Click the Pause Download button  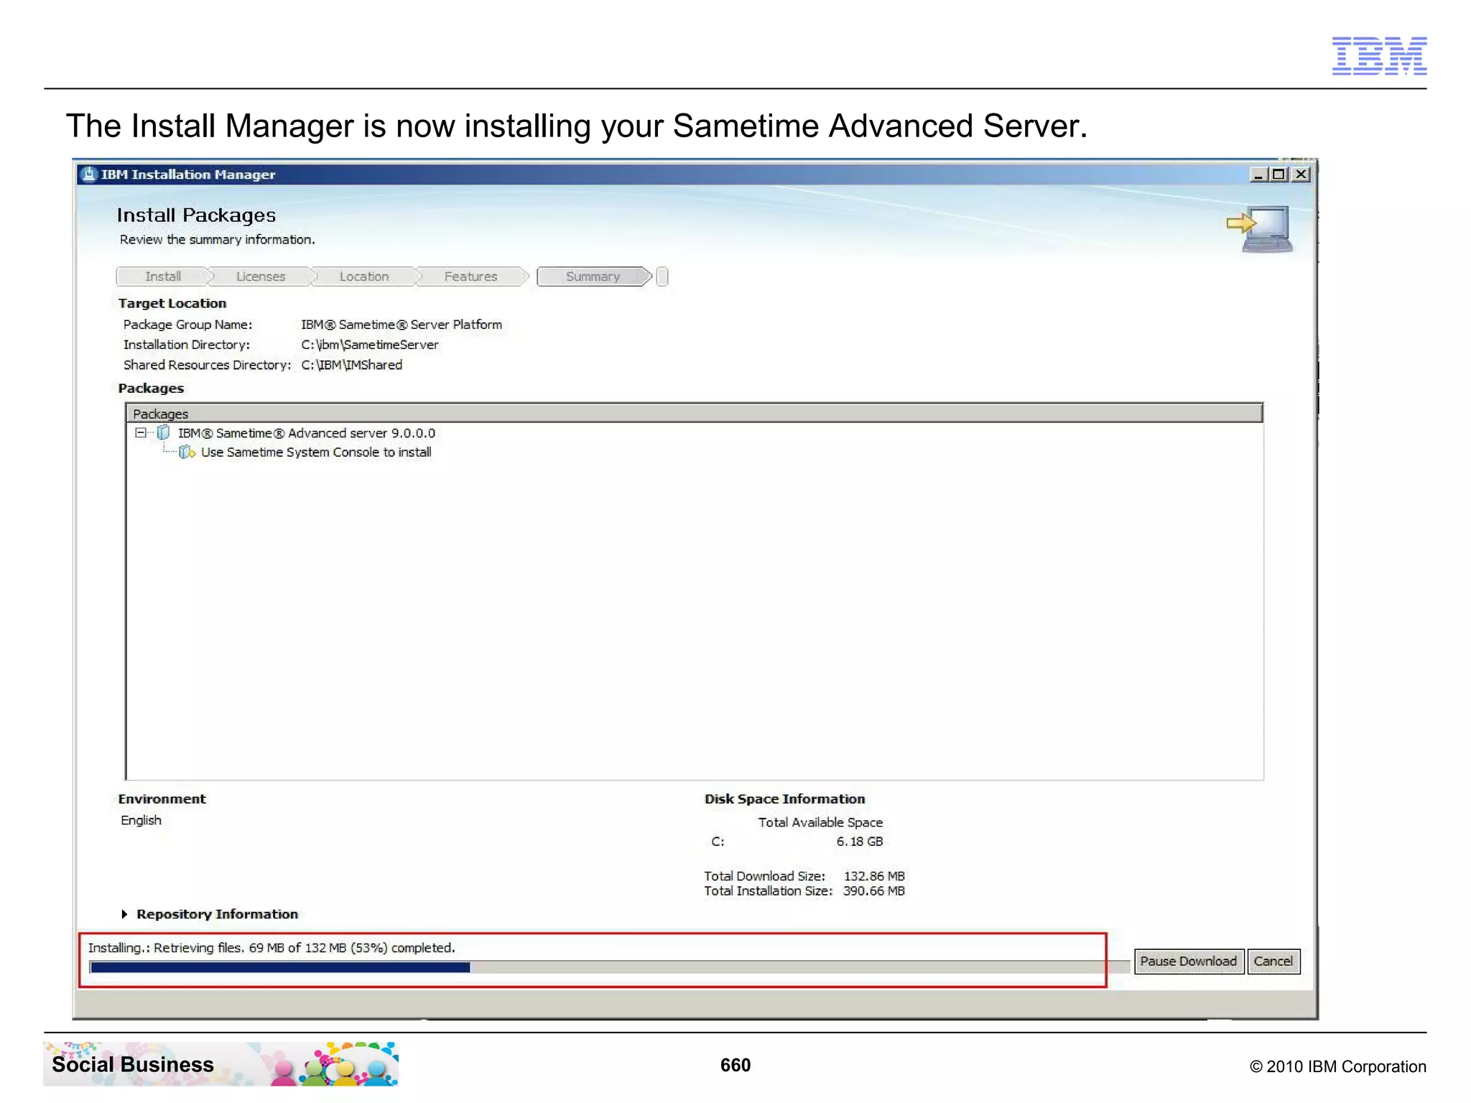(1188, 961)
